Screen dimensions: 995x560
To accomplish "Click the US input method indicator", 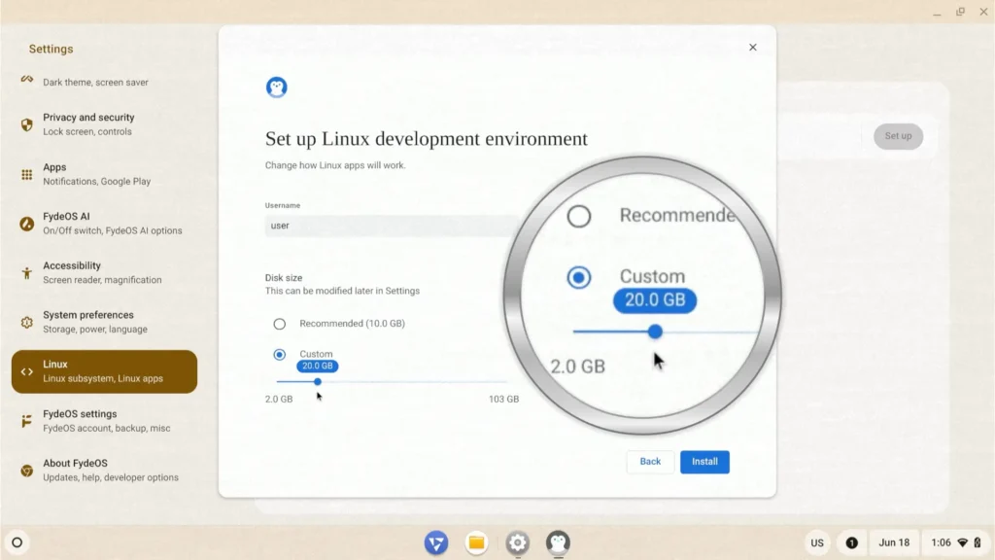I will 816,542.
